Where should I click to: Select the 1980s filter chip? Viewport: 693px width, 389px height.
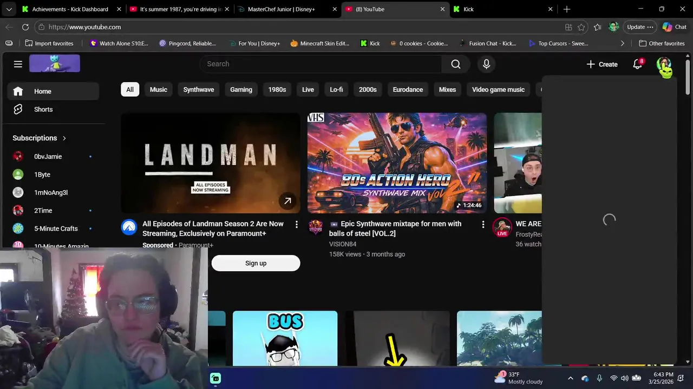[x=277, y=90]
